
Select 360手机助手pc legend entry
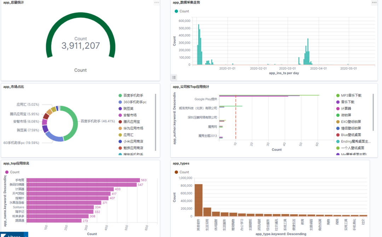click(x=133, y=102)
